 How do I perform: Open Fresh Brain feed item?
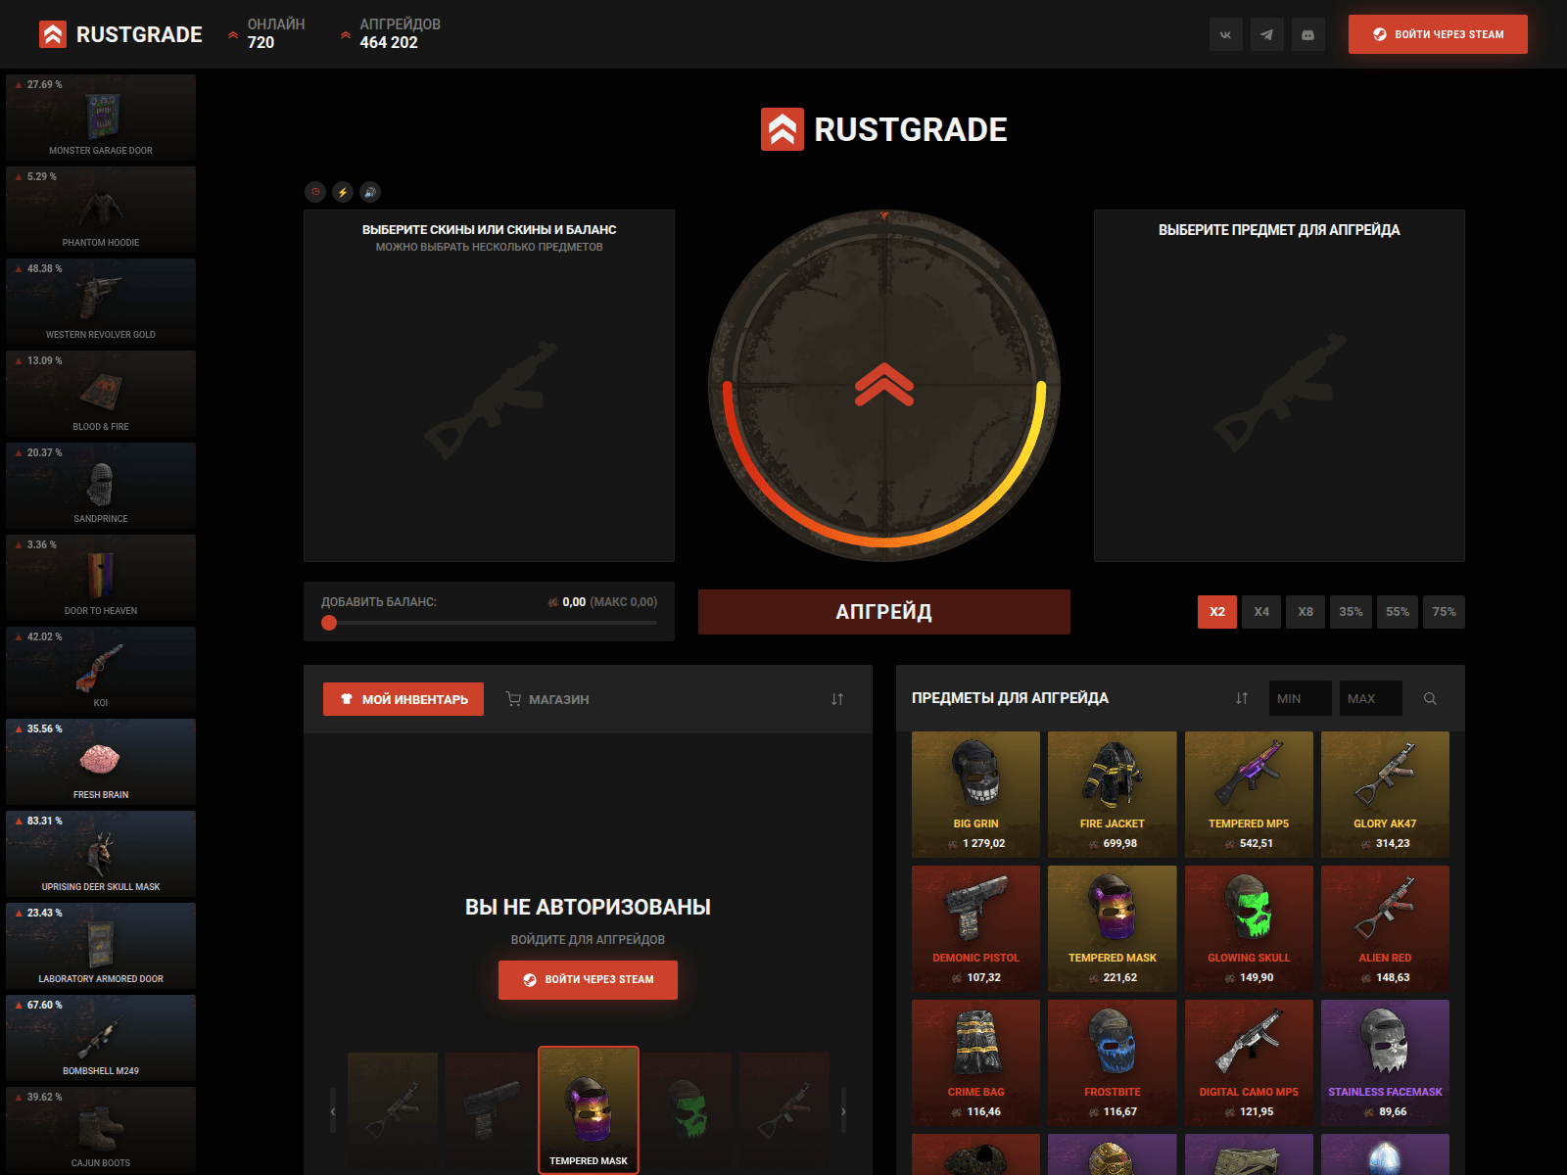click(x=101, y=762)
